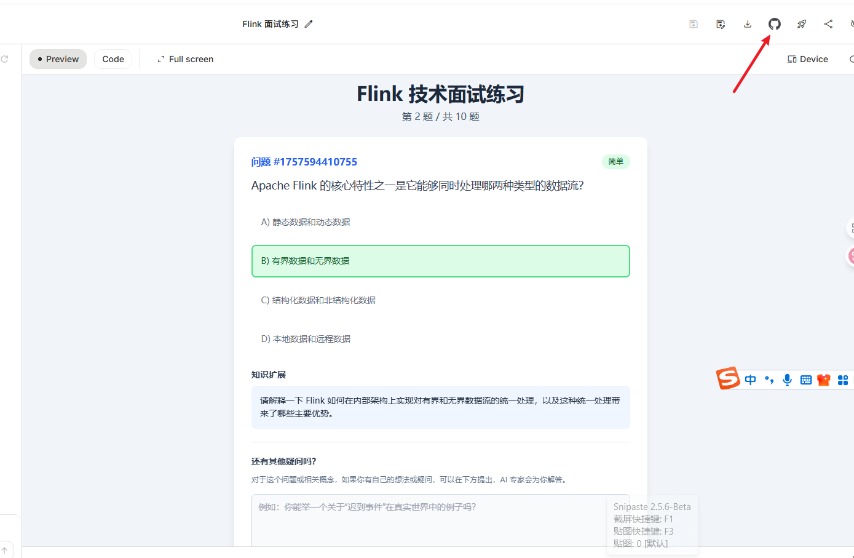The width and height of the screenshot is (854, 558).
Task: Edit the project title with the pencil icon
Action: (309, 24)
